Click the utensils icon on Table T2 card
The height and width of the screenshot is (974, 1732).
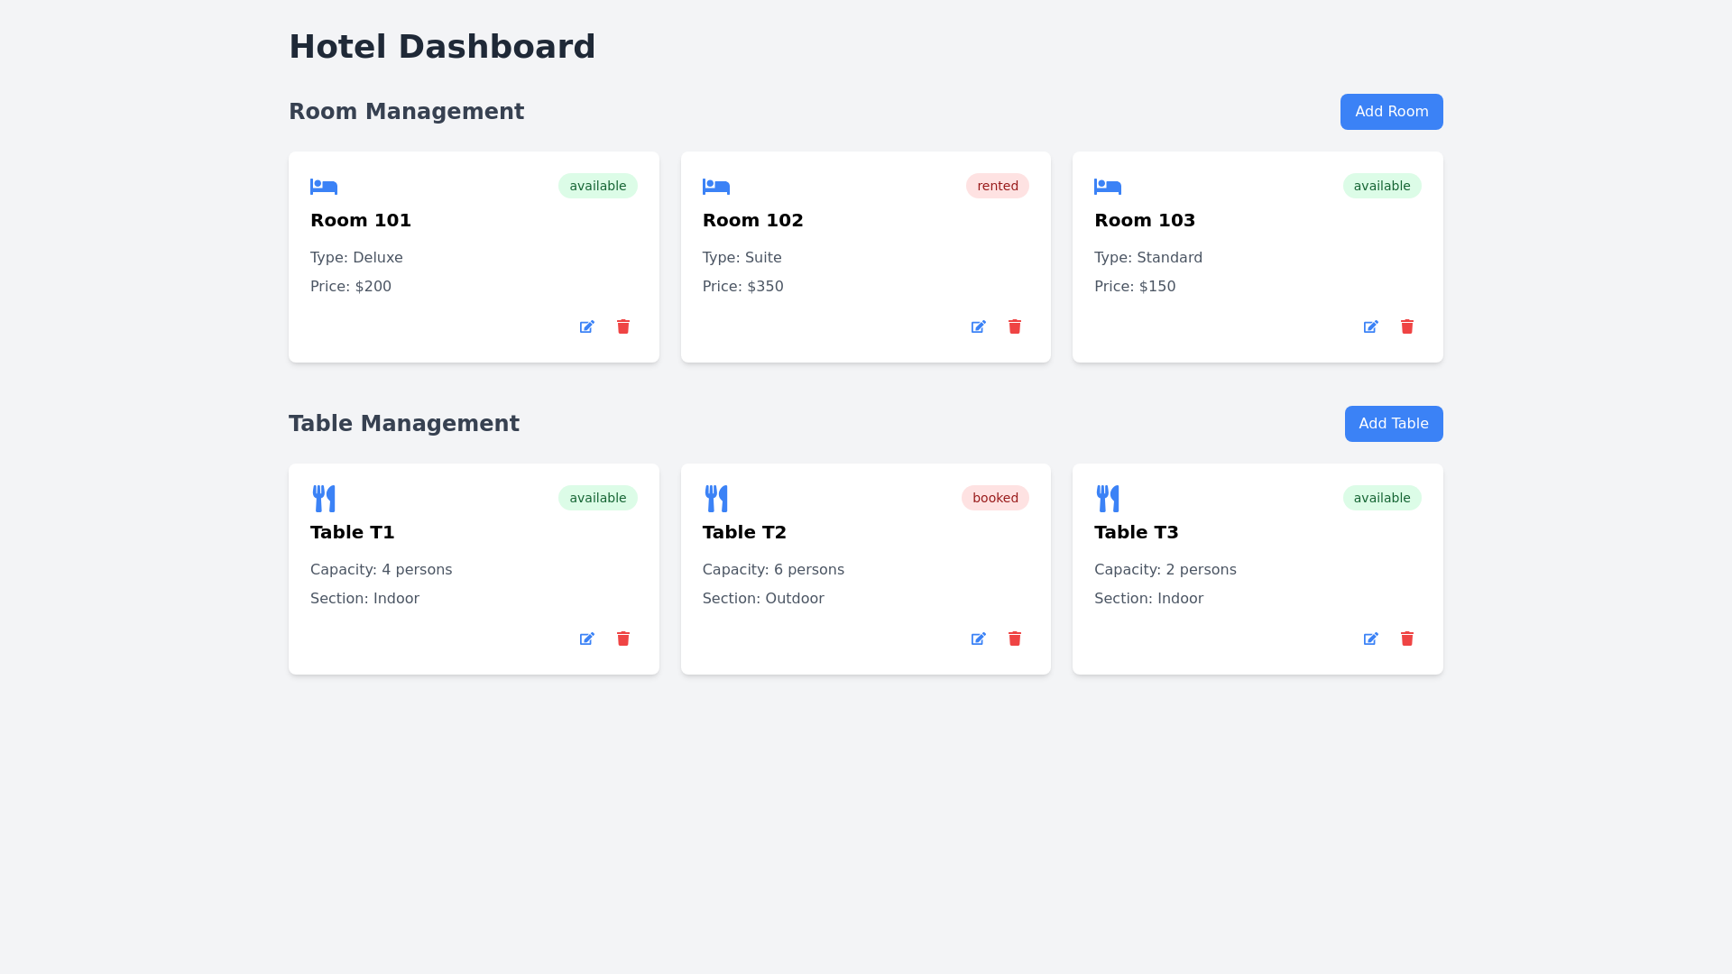(x=716, y=497)
